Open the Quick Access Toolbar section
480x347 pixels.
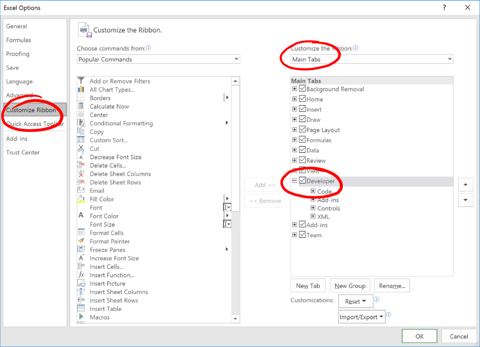(x=35, y=124)
